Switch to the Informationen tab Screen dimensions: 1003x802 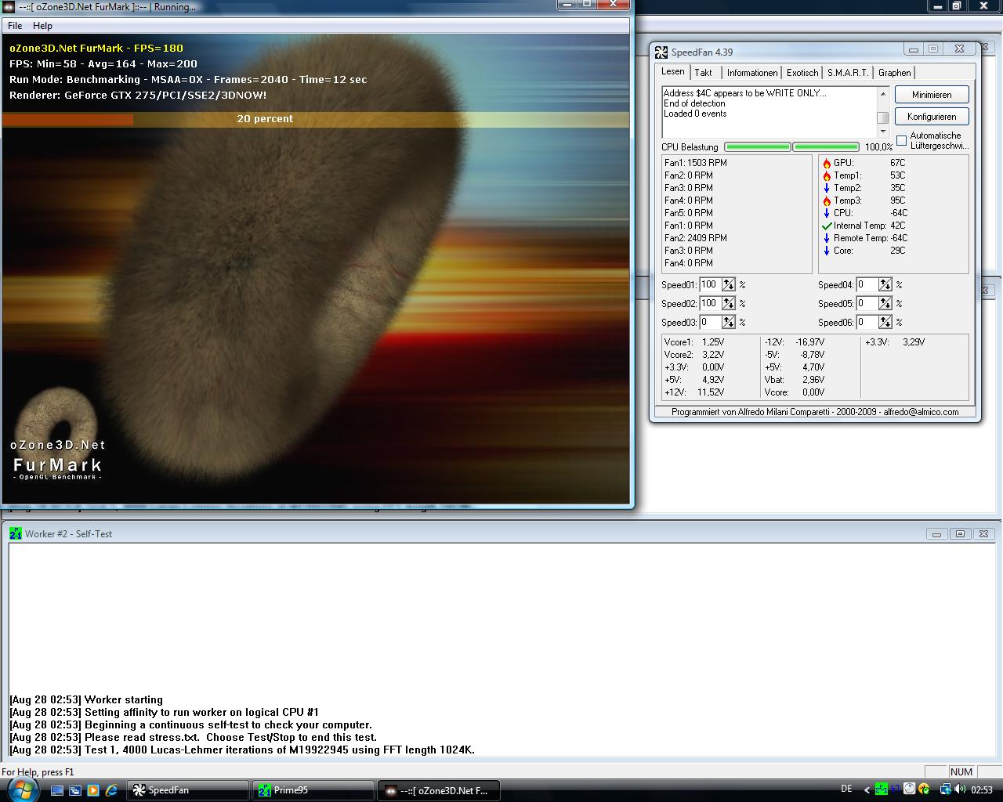pyautogui.click(x=752, y=72)
